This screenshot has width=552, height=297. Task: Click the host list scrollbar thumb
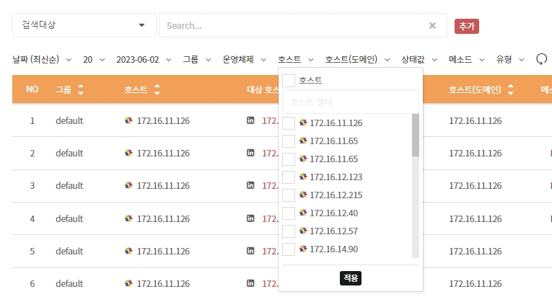tap(415, 136)
